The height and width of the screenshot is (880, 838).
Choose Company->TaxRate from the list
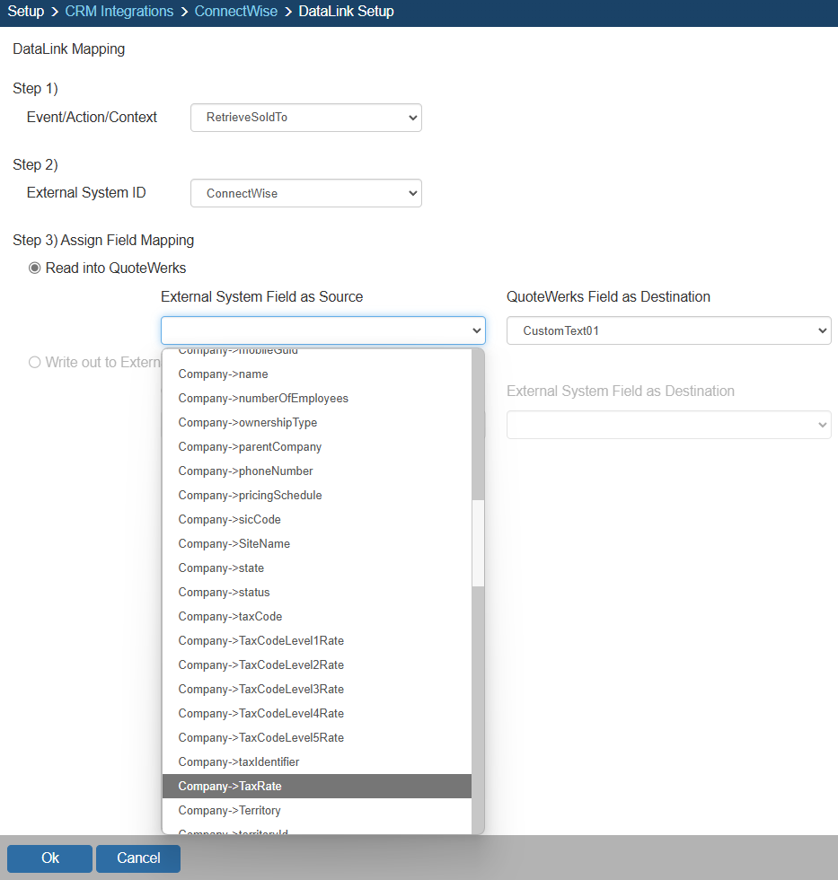230,786
